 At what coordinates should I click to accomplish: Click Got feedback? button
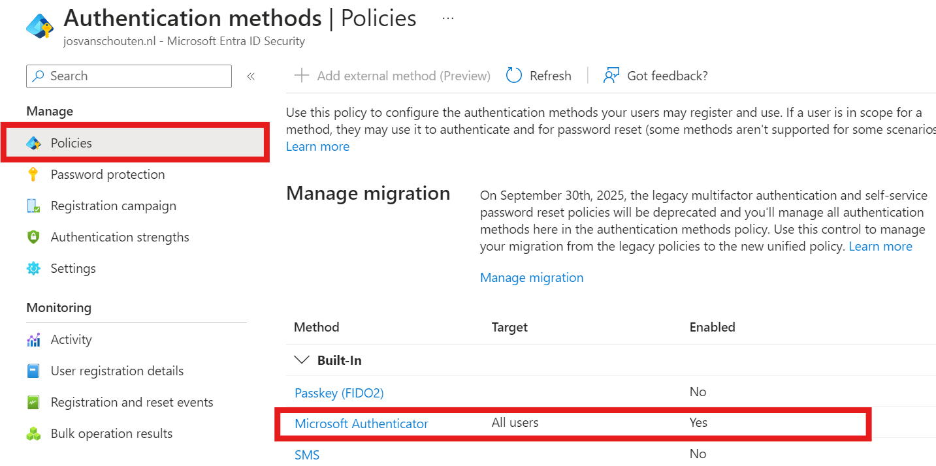click(656, 76)
